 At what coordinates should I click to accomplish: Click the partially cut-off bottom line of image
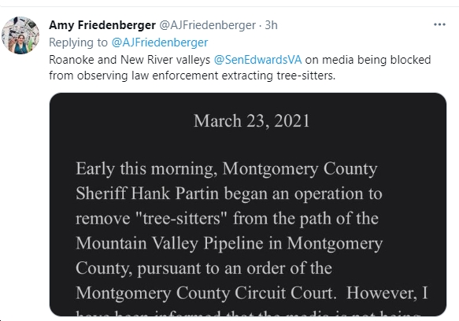click(x=247, y=313)
